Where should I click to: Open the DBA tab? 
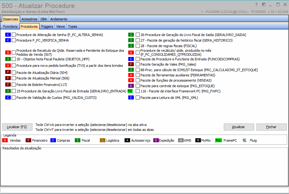44,19
